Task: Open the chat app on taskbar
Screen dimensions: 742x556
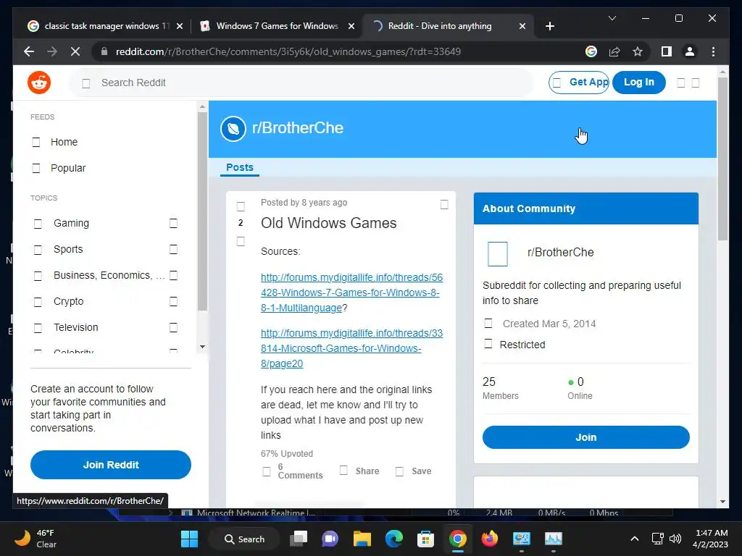Action: (330, 539)
